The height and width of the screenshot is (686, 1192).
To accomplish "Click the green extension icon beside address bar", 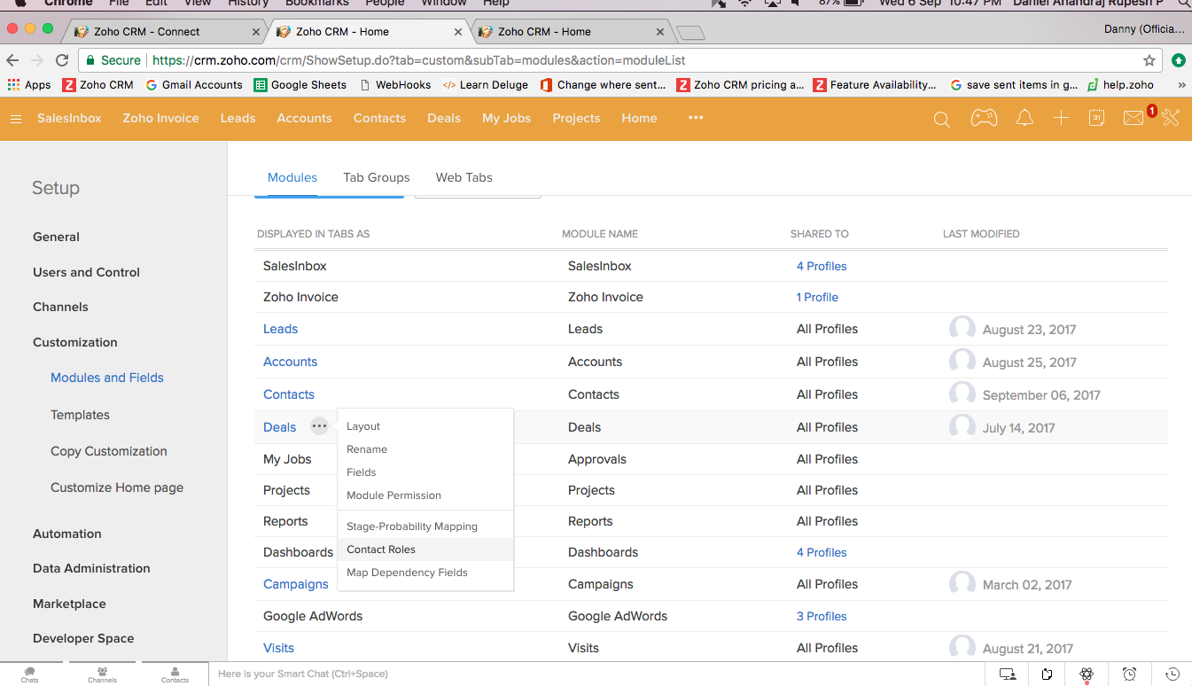I will coord(1178,60).
